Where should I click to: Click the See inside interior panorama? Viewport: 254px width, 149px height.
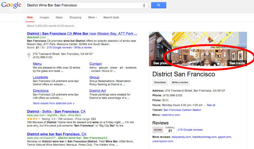[209, 57]
